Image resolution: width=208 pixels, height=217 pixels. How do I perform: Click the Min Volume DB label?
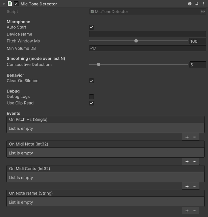[21, 49]
